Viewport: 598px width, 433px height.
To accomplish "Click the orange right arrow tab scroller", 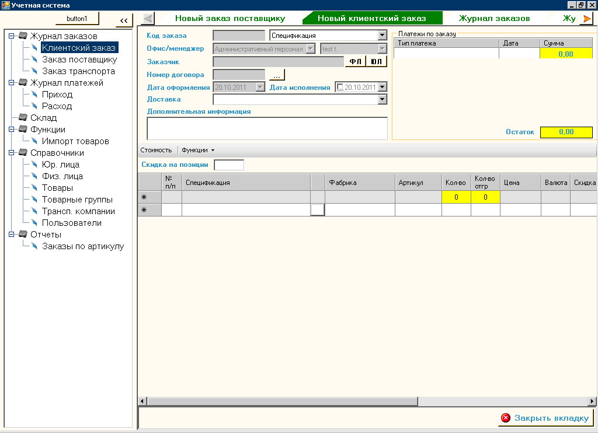I will pos(587,19).
